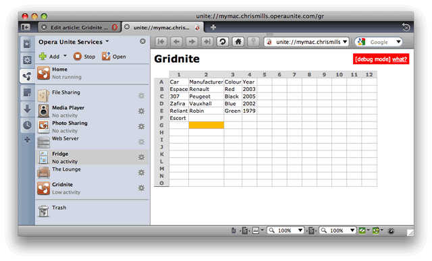Click the Rewind navigation button
The image size is (432, 261).
tap(161, 42)
